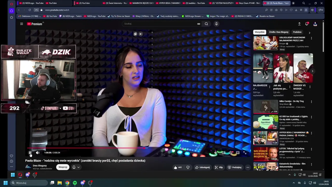Open options for HYPER BEKA Z MAMMONA video
The width and height of the screenshot is (332, 187).
[x=311, y=133]
